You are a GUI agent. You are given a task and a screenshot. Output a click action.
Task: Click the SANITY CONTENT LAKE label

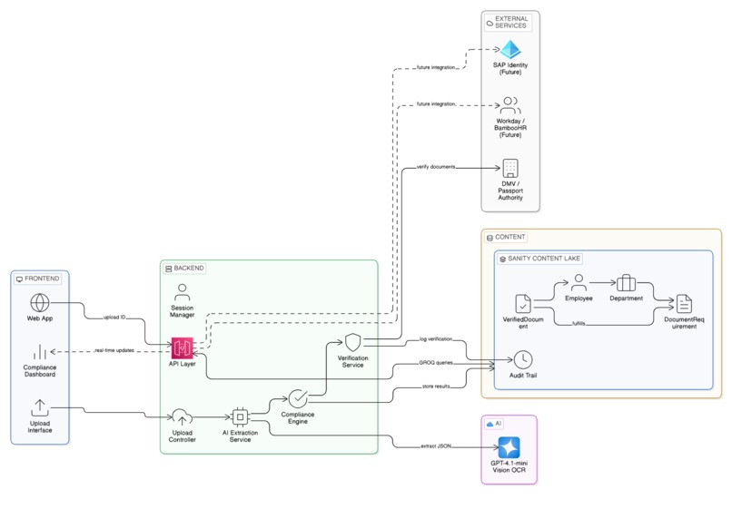539,259
